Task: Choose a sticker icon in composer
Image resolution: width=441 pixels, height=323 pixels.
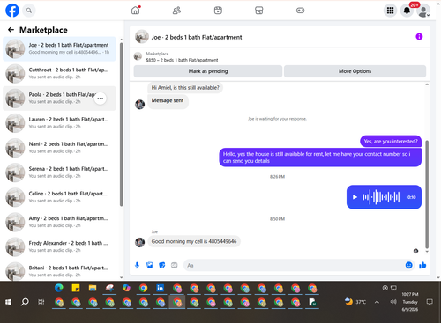Action: 162,265
